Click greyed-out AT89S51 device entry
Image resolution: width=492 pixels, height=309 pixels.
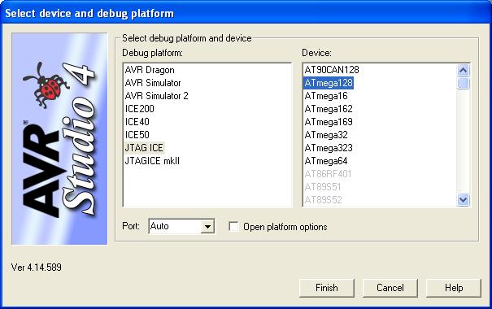[x=323, y=187]
